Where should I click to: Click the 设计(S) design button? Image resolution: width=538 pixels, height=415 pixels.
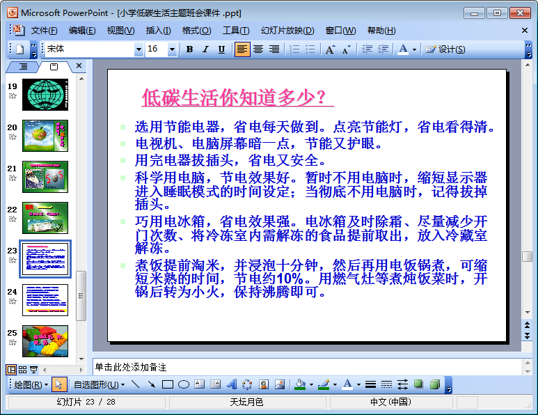445,49
